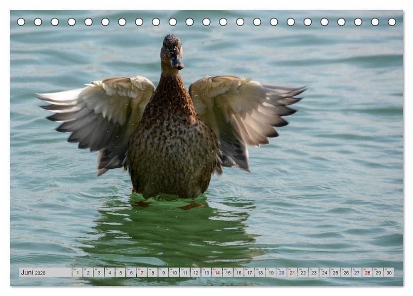Select Saturday 6 in the calendar strip
413x296 pixels.
click(x=131, y=272)
